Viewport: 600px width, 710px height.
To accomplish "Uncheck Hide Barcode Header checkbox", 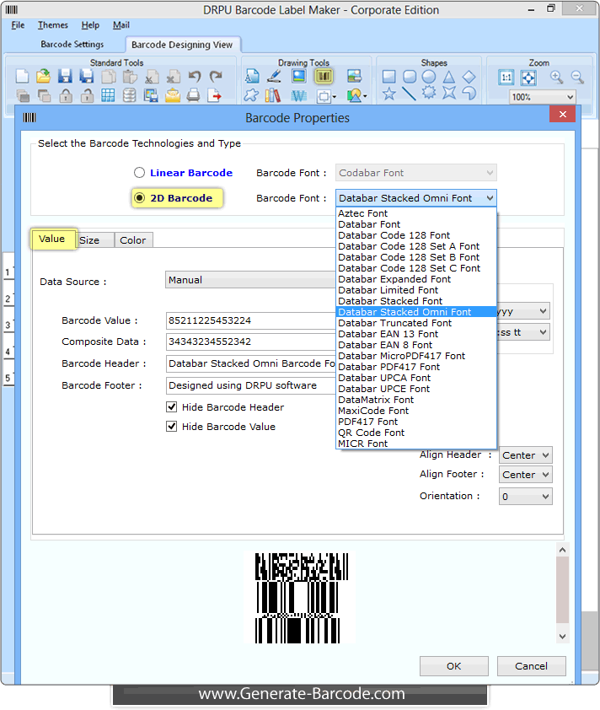I will point(172,406).
